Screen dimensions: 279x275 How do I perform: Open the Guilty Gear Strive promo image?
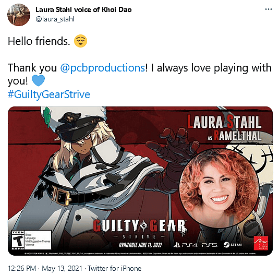140,181
